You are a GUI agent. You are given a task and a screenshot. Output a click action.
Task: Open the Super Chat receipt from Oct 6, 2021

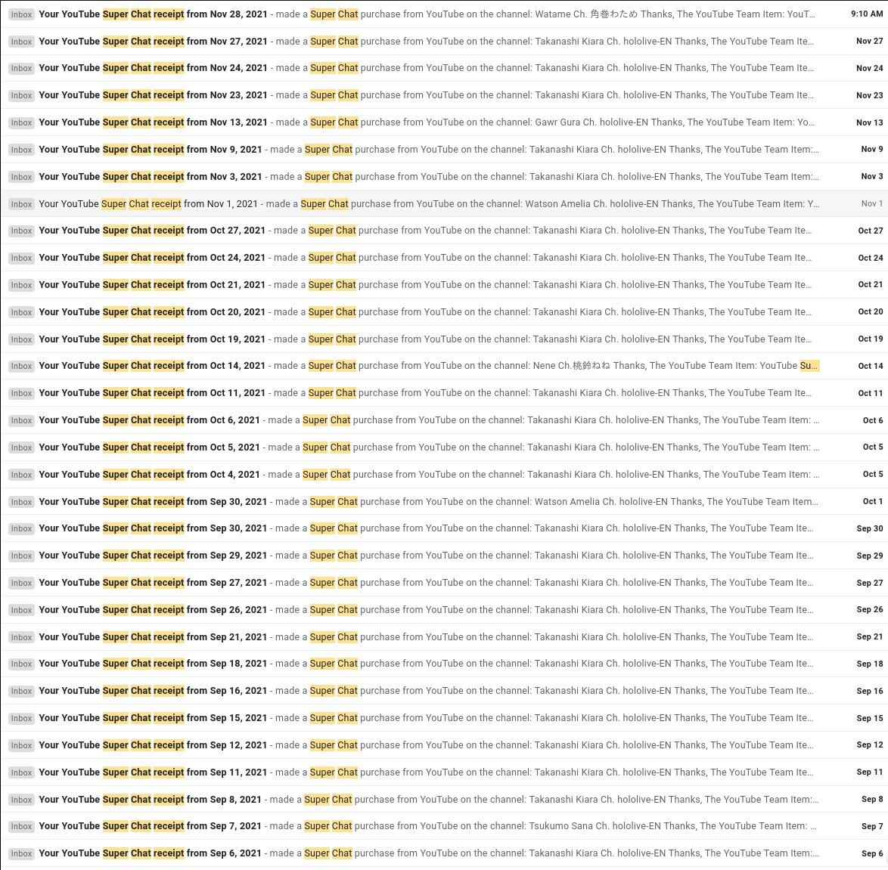point(444,420)
